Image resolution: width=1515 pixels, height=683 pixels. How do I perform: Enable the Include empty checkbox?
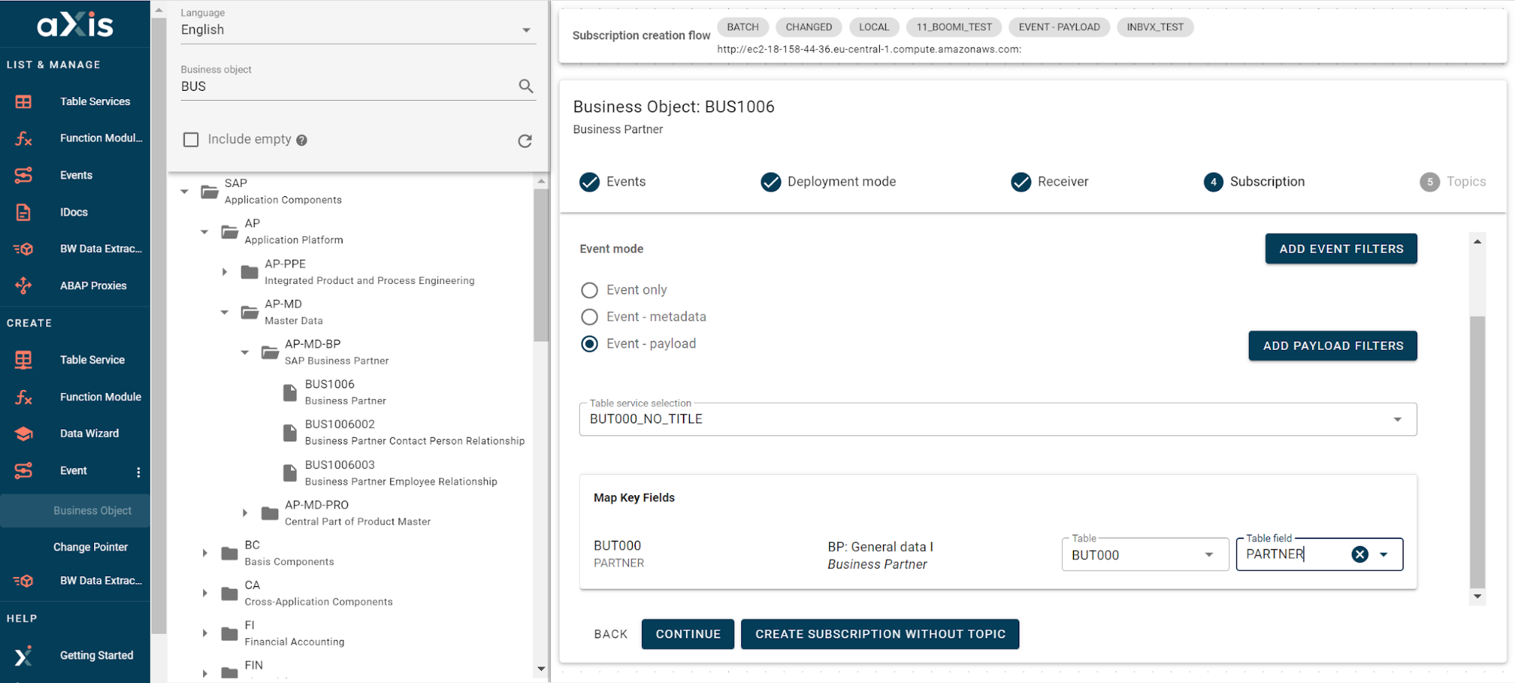190,139
